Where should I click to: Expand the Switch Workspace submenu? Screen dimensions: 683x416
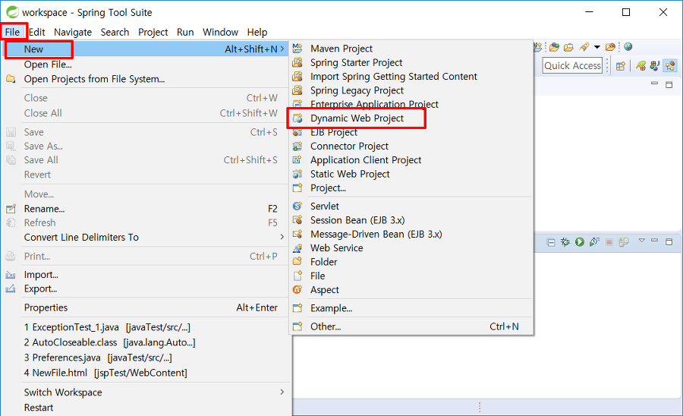point(282,392)
